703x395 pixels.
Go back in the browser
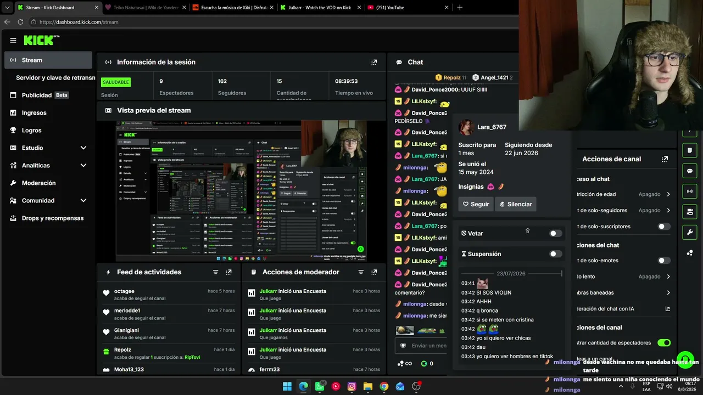coord(7,22)
